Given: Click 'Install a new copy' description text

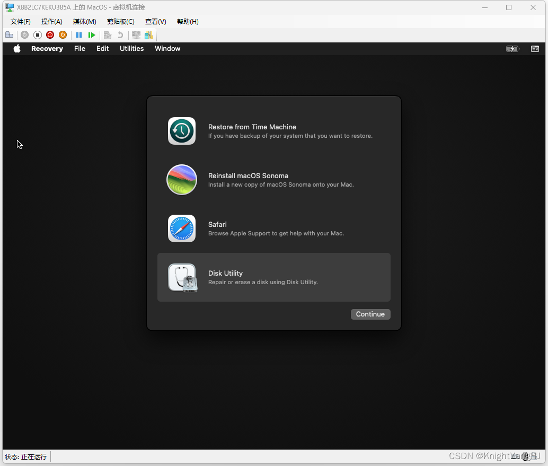Looking at the screenshot, I should 281,184.
